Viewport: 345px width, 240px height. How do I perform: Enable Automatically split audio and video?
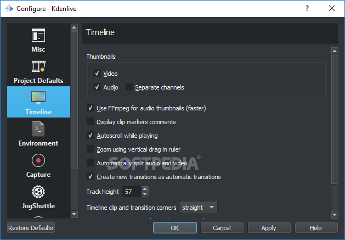tap(91, 163)
